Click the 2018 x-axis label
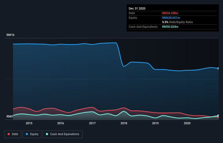223x143 pixels. click(x=124, y=123)
